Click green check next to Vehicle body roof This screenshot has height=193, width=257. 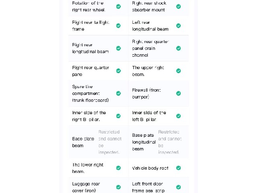(x=178, y=168)
